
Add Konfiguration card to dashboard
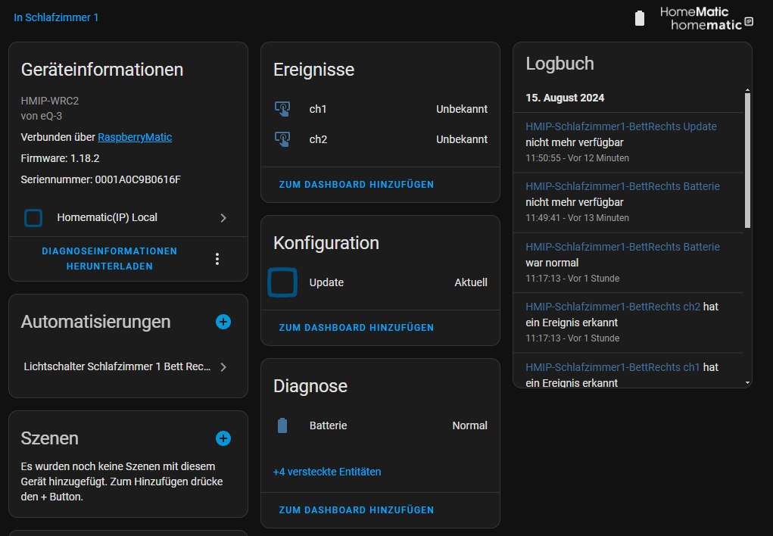(357, 328)
